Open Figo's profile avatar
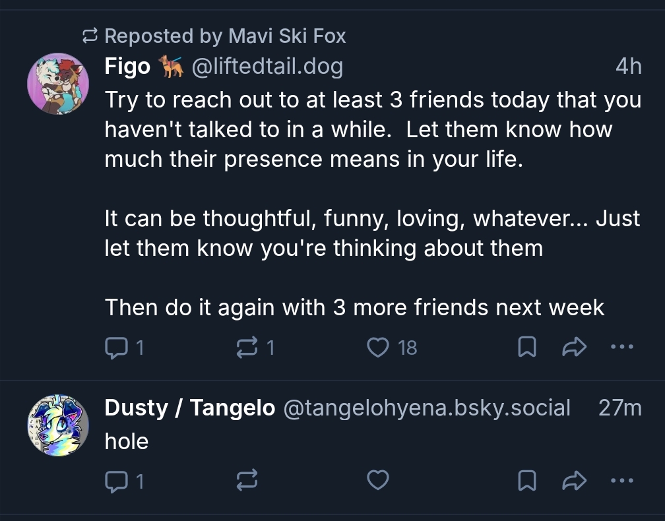Viewport: 665px width, 521px height. [58, 84]
